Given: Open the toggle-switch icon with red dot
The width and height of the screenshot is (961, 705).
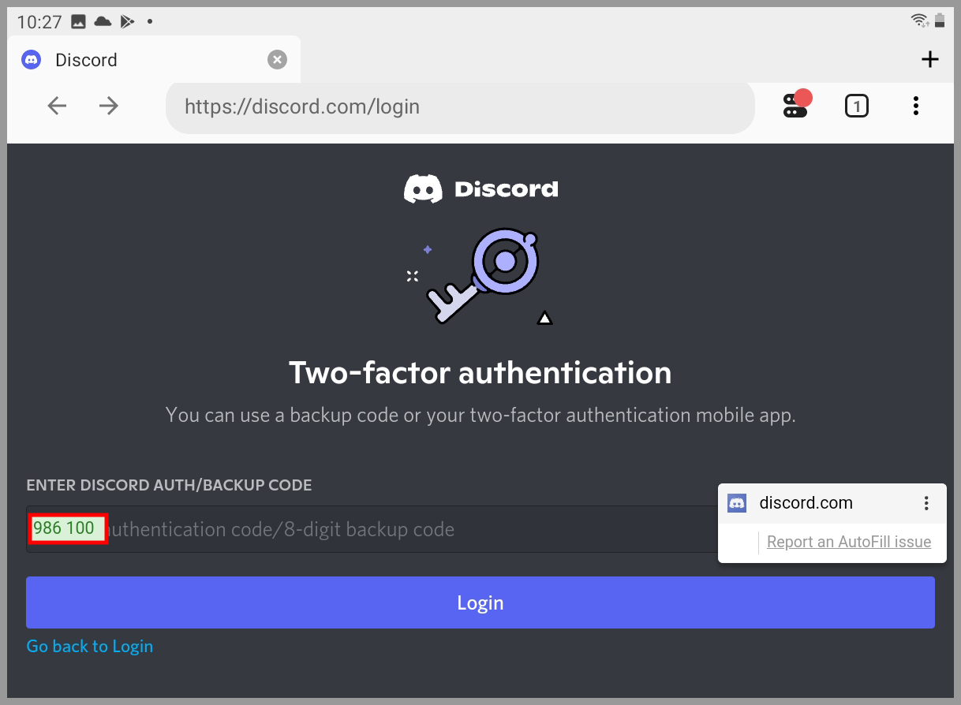Looking at the screenshot, I should (x=796, y=104).
